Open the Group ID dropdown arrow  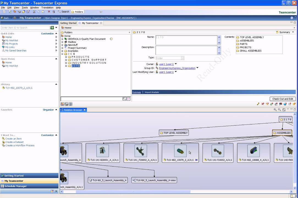point(197,68)
